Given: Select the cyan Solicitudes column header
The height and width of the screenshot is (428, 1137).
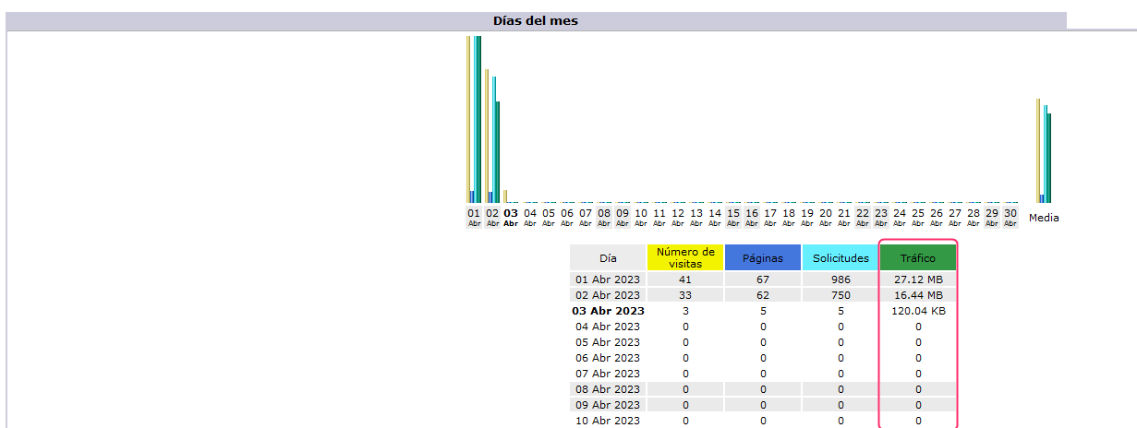Looking at the screenshot, I should pyautogui.click(x=841, y=258).
